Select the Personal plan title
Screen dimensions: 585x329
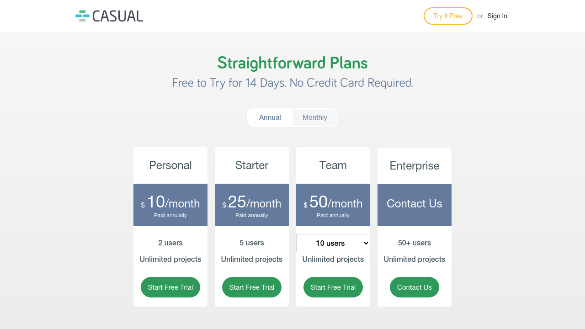(x=170, y=165)
